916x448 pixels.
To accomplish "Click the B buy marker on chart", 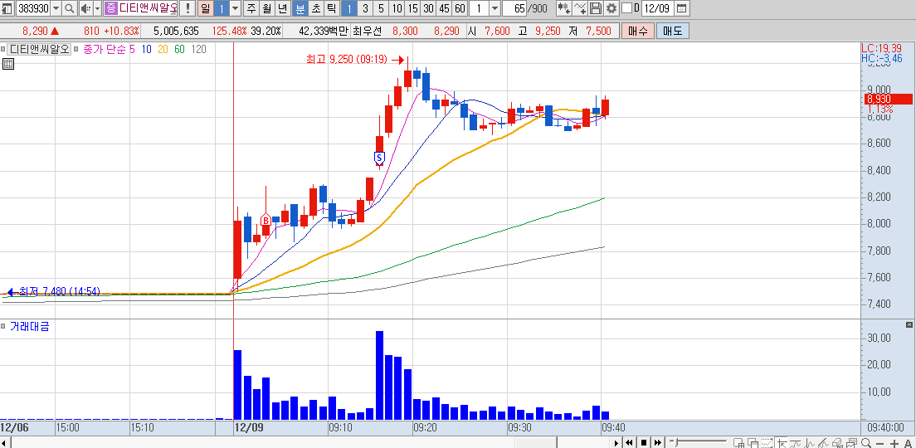I will (266, 220).
